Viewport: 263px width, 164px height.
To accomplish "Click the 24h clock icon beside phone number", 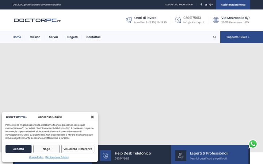I will (x=178, y=20).
